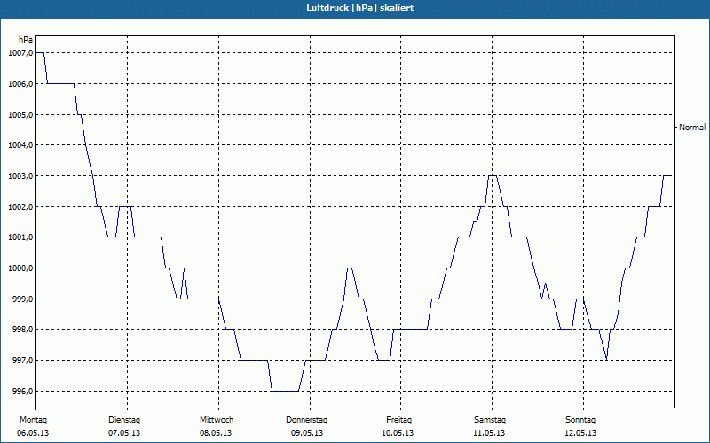Click the 1002,0 axis value
This screenshot has height=443, width=710.
click(20, 206)
